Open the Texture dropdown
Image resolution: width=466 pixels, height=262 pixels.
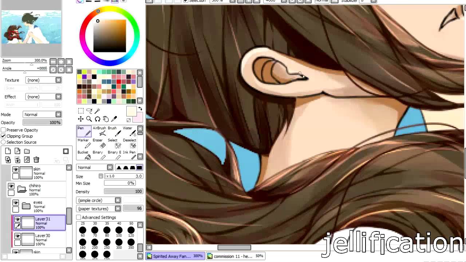[44, 80]
